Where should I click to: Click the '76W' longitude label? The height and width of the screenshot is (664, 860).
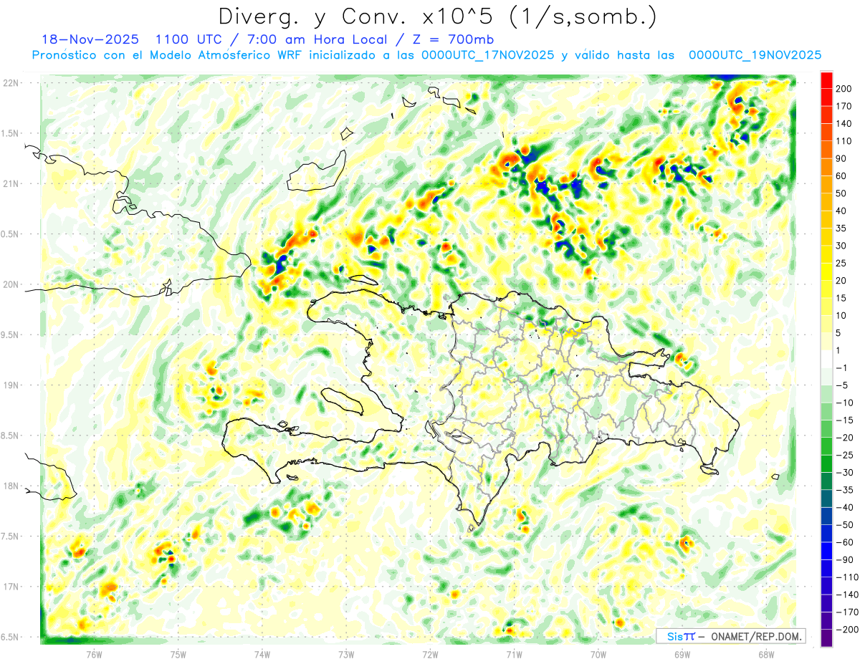coord(94,653)
